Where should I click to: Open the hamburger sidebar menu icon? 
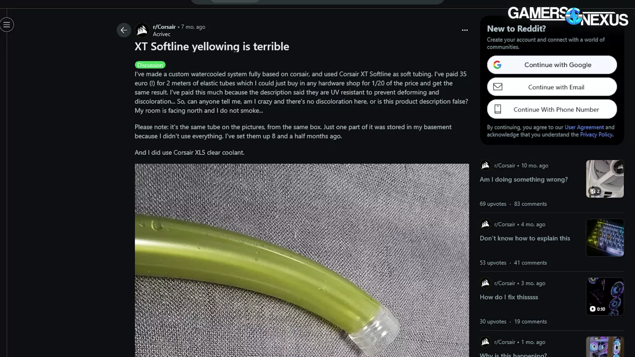(7, 25)
